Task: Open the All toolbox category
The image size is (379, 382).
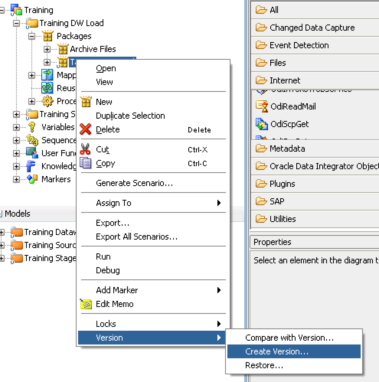Action: pyautogui.click(x=315, y=10)
